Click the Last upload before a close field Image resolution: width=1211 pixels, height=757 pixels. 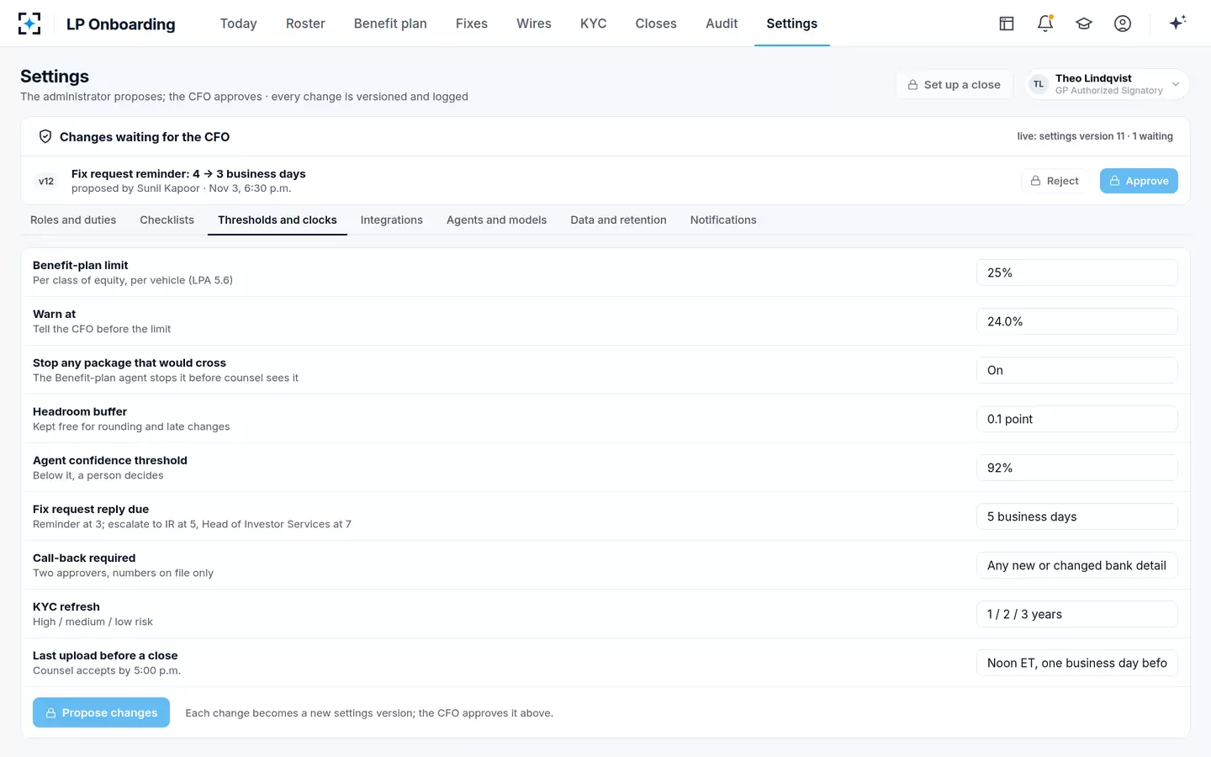pos(1077,663)
